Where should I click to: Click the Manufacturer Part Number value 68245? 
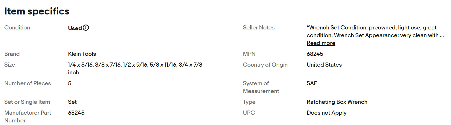(x=76, y=113)
